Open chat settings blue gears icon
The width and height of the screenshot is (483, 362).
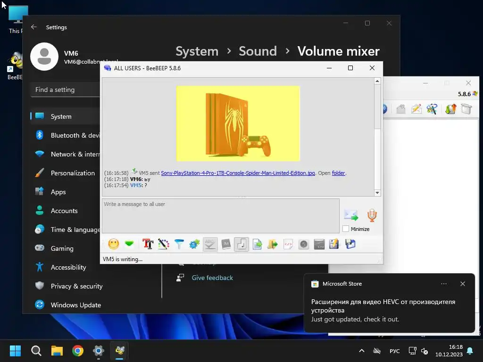click(x=194, y=245)
